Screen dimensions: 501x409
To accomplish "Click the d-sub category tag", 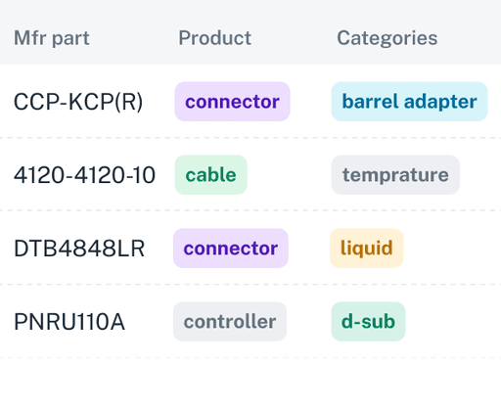I will 368,322.
